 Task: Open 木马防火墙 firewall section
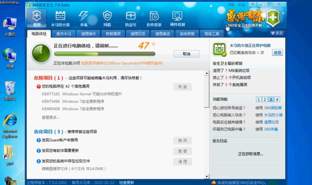point(60,18)
